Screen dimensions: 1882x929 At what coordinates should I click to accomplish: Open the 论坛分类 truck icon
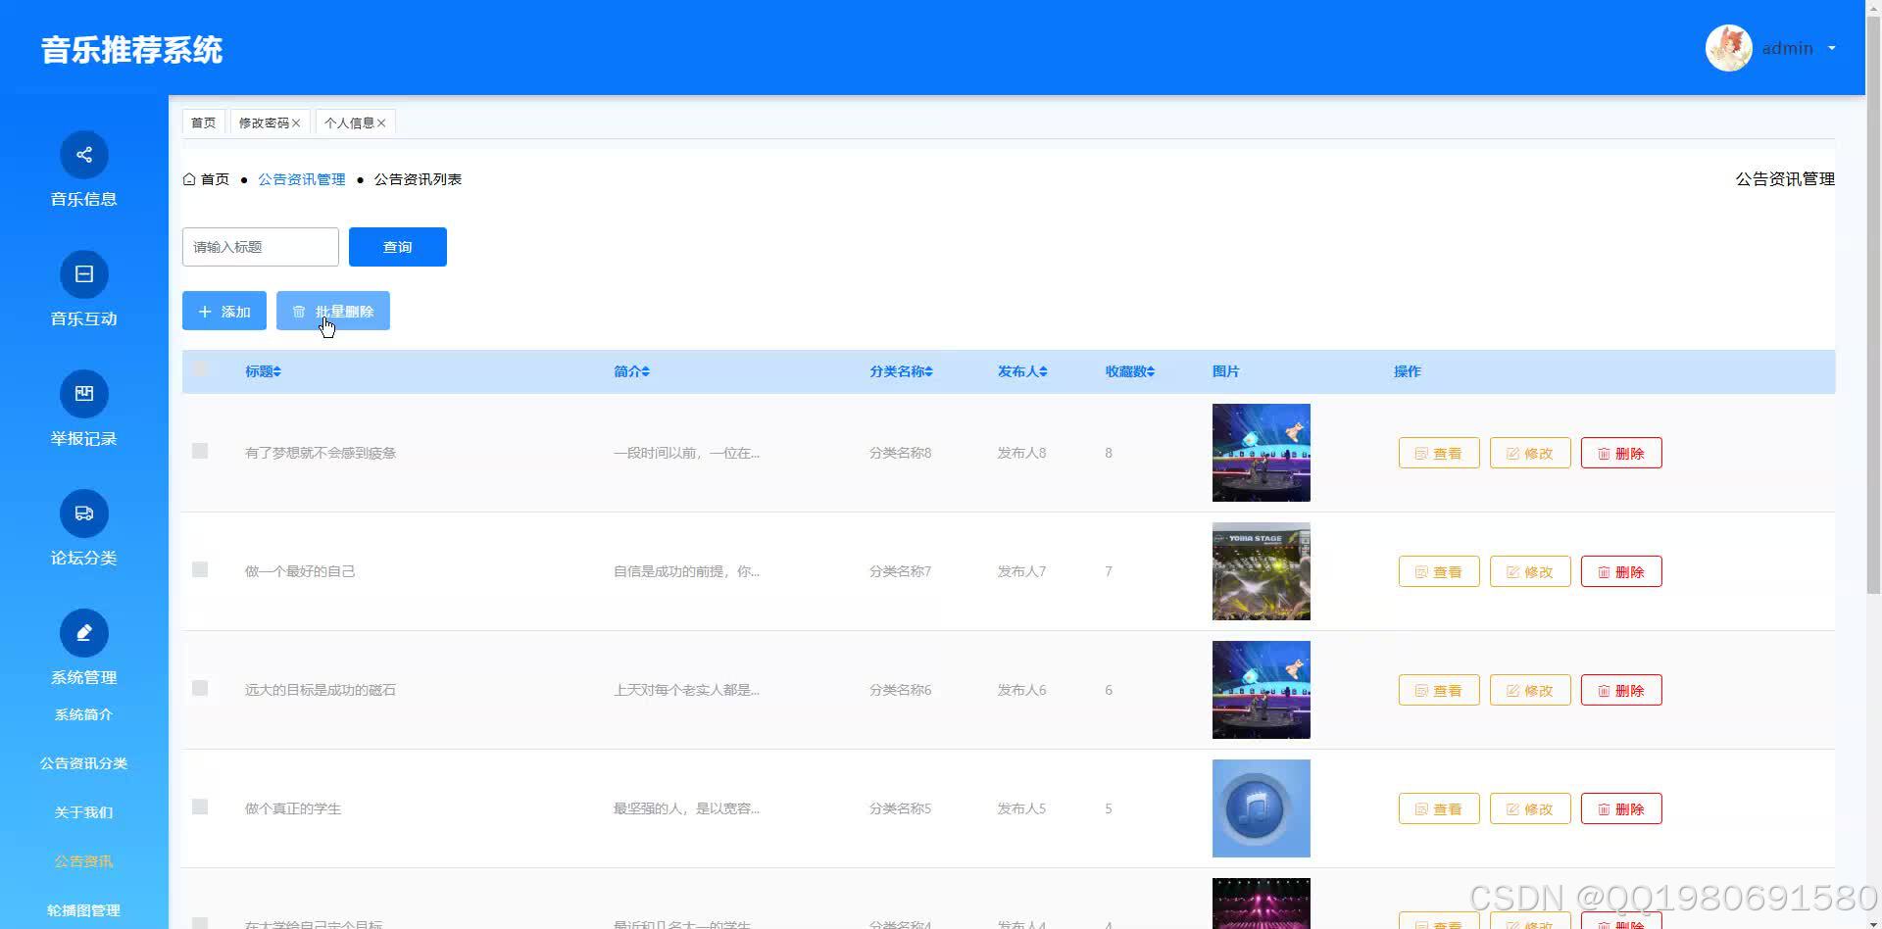[84, 513]
